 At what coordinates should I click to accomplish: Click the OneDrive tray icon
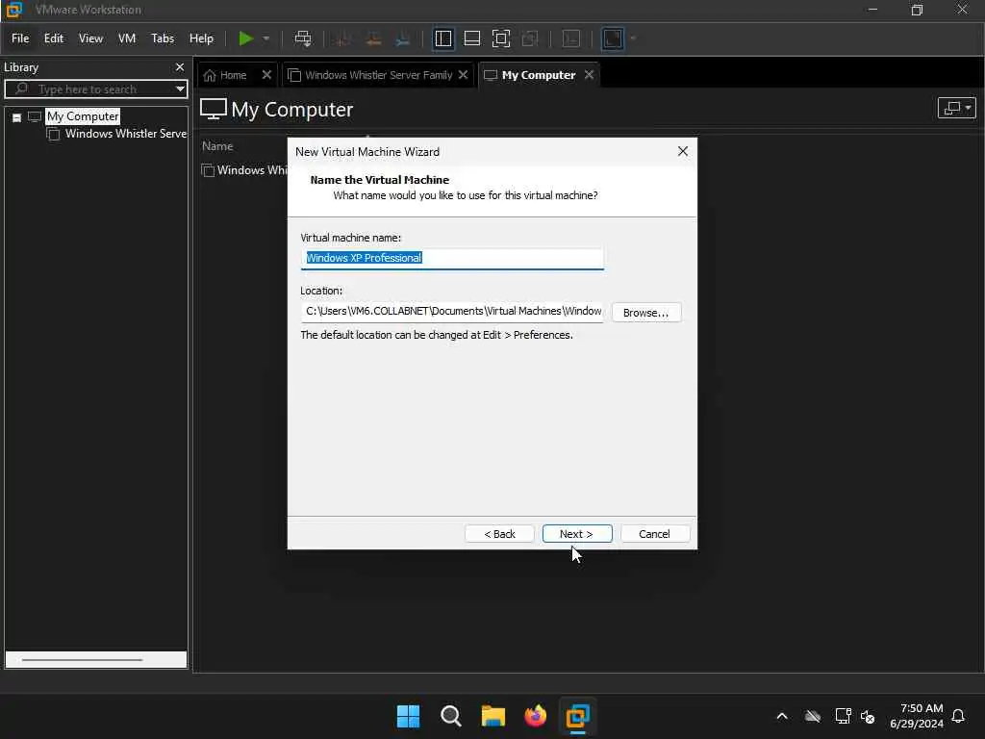[x=812, y=716]
